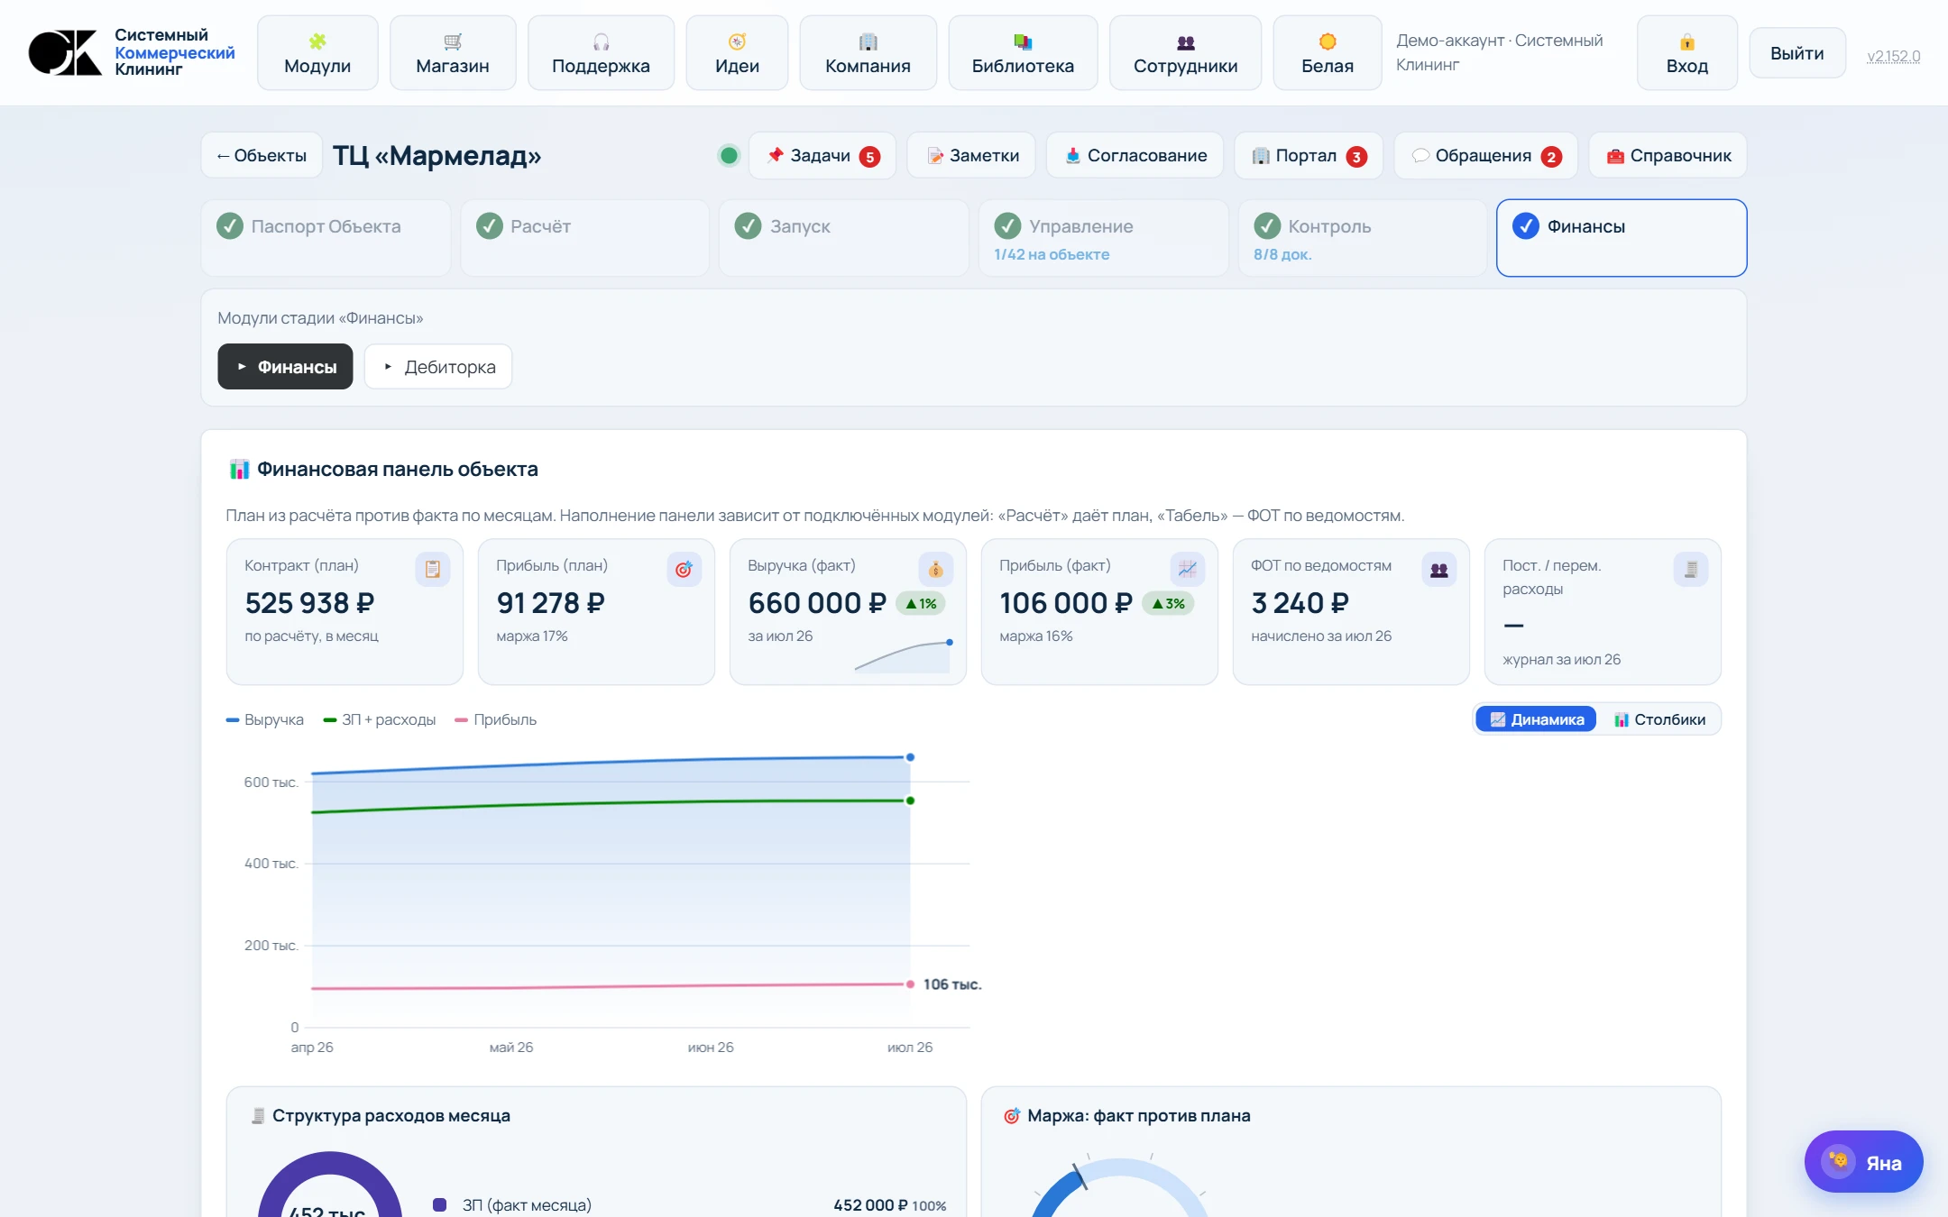Switch chart to Динамика view
The image size is (1948, 1217).
pyautogui.click(x=1536, y=719)
